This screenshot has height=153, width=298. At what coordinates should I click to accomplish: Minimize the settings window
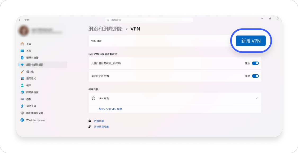pos(262,18)
